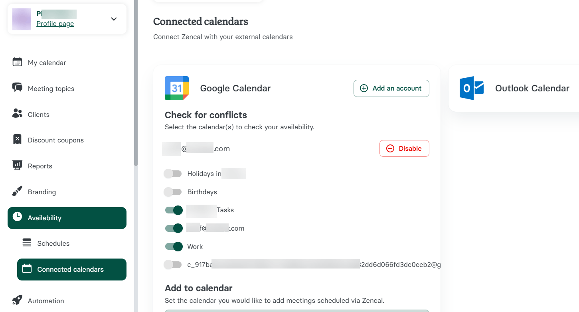Enable the Holidays calendar toggle
The width and height of the screenshot is (579, 312).
173,174
